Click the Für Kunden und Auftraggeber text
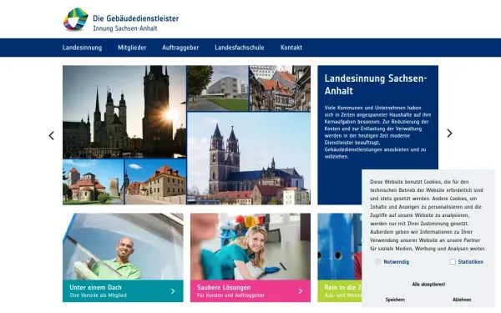This screenshot has height=313, width=501. (x=230, y=295)
